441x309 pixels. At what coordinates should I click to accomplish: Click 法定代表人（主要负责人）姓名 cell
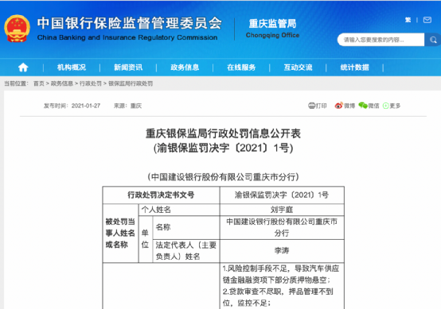coord(186,251)
